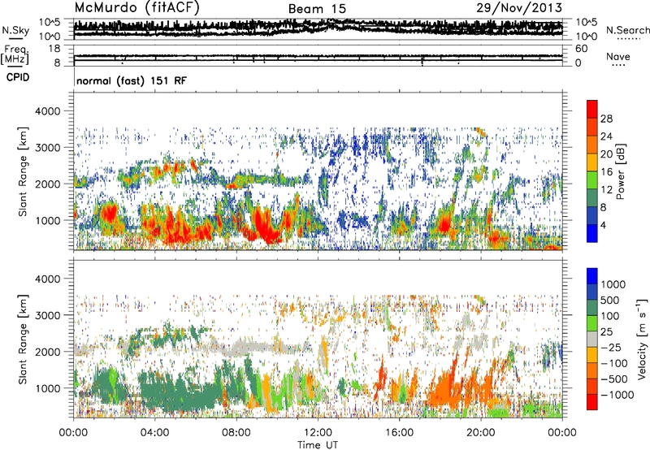This screenshot has width=650, height=450.
Task: Click the Power [dB] colorbar label
Action: (620, 171)
